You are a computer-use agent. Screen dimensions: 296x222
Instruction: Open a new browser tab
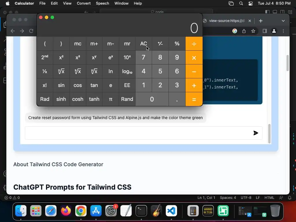coord(261,21)
